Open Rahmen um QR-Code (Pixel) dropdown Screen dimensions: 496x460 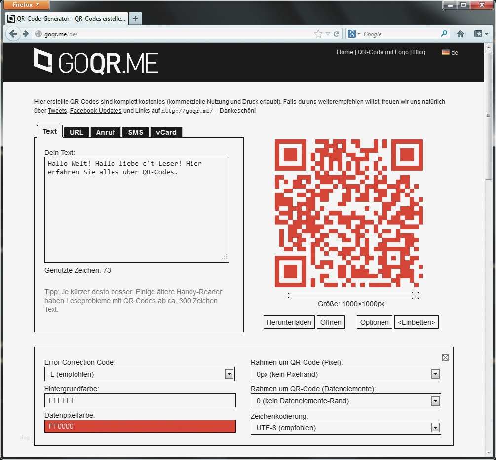click(346, 374)
